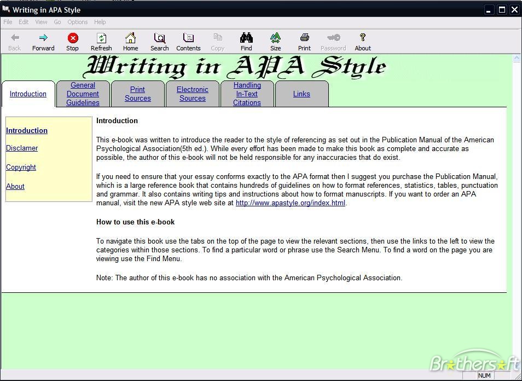The width and height of the screenshot is (522, 381).
Task: Open About with question mark icon
Action: tap(363, 37)
